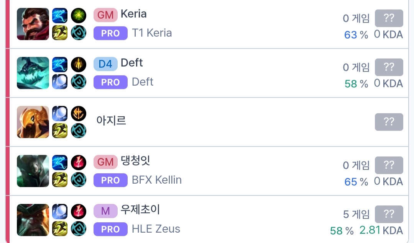Click the Gangplank champion portrait
The height and width of the screenshot is (243, 414).
pos(33,220)
